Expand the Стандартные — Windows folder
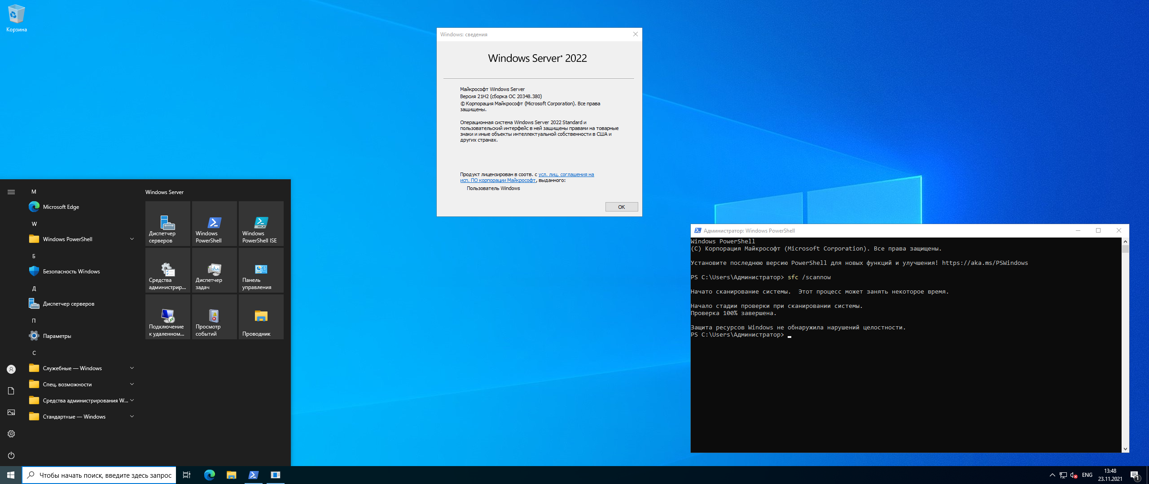The image size is (1149, 484). click(82, 417)
